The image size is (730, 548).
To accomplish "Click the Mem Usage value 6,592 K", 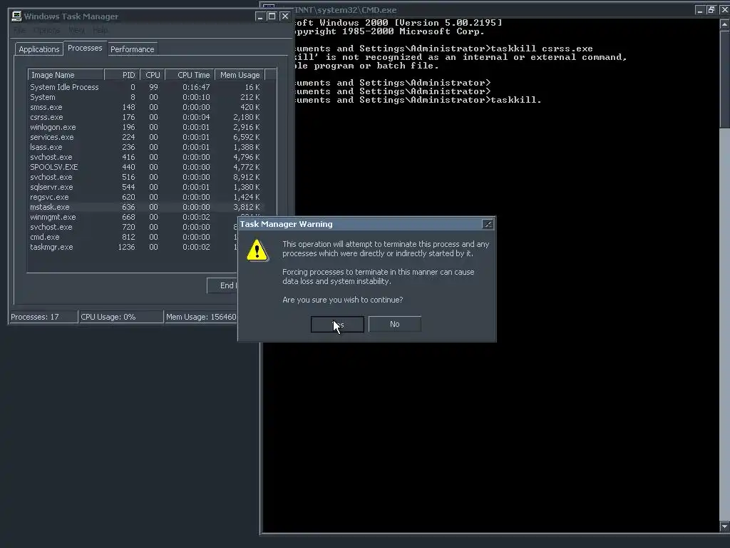I will 246,137.
